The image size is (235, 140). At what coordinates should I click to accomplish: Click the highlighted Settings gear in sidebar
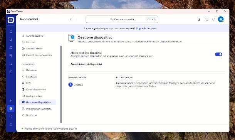(x=11, y=108)
